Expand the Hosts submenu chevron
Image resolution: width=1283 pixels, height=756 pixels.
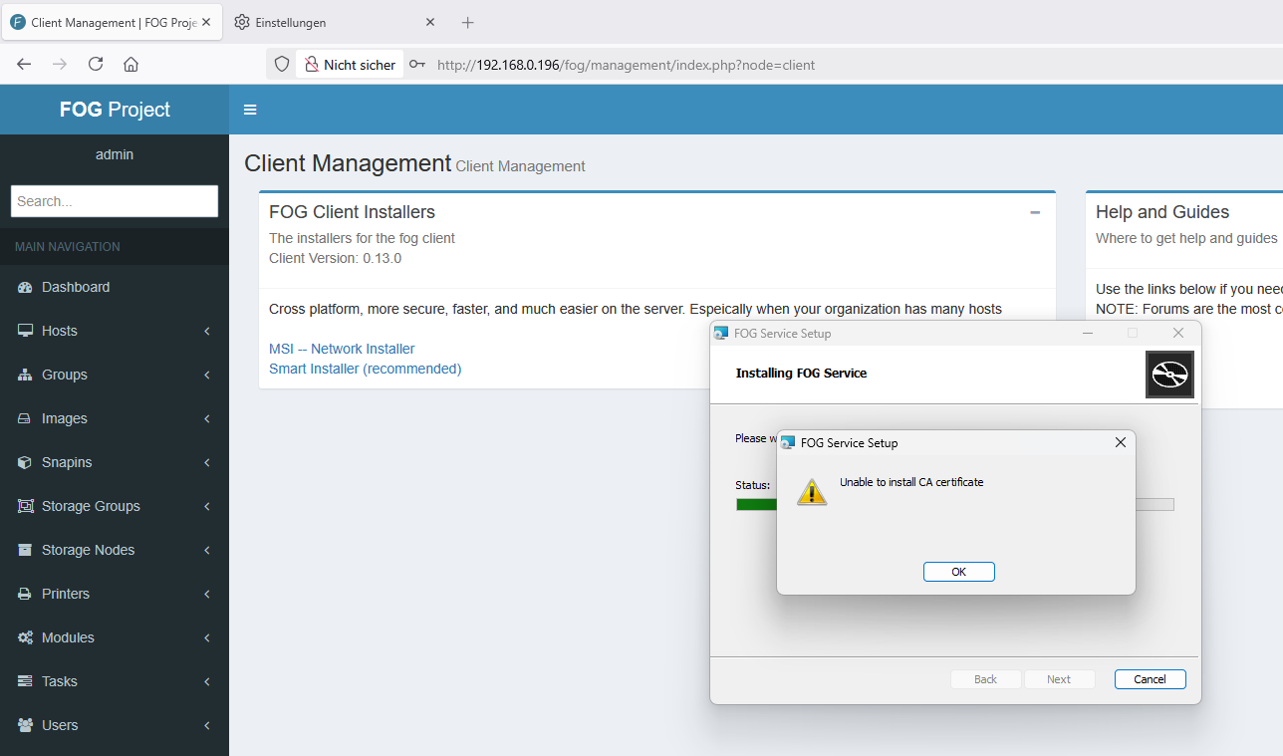207,331
